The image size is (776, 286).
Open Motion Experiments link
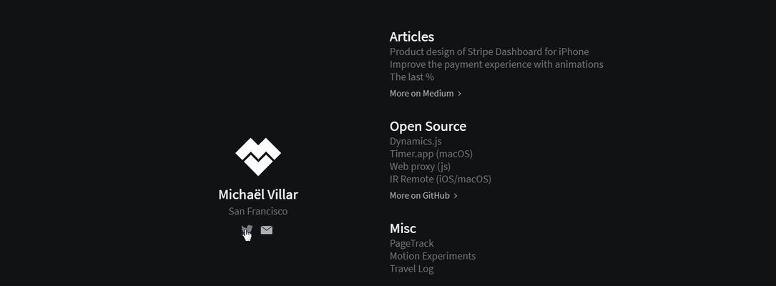[x=433, y=256]
